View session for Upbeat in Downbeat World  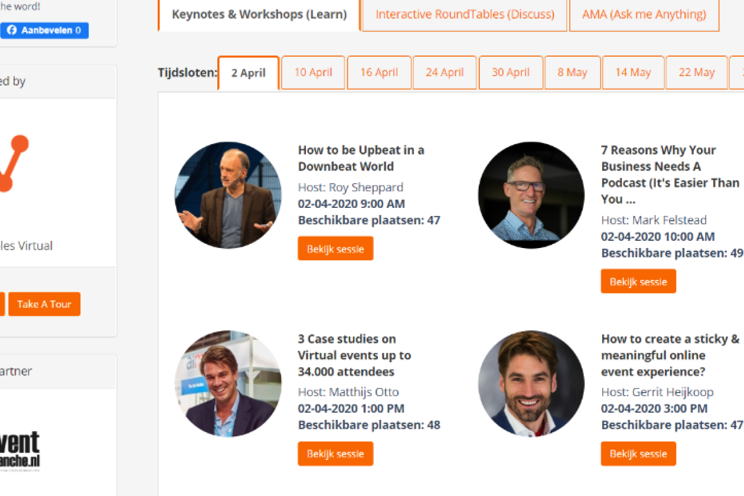335,249
